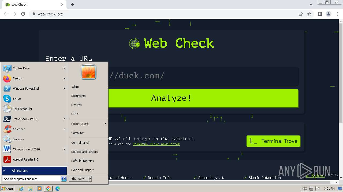Click the Shut down button
Screen dimensions: 343x192
(79, 179)
